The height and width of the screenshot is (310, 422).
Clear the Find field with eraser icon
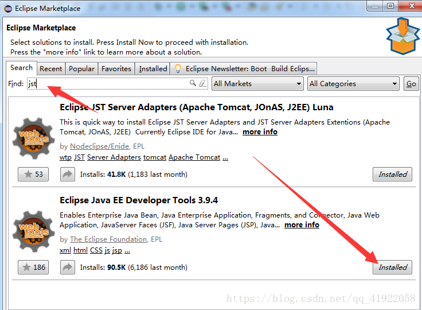202,83
